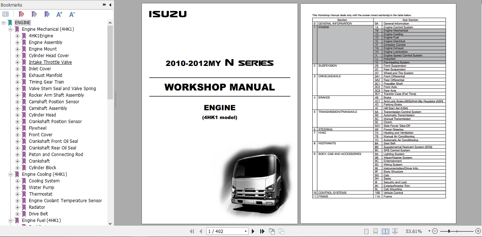The width and height of the screenshot is (482, 237).
Task: Click the Crankshaft Position Sensor entry
Action: coord(55,122)
